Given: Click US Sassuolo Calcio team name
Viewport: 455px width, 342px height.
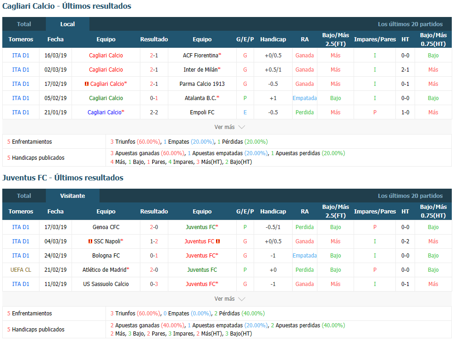Looking at the screenshot, I should tap(106, 284).
